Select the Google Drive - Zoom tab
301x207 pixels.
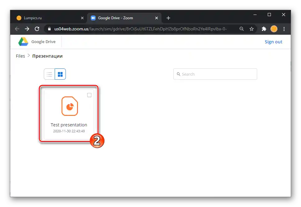124,18
